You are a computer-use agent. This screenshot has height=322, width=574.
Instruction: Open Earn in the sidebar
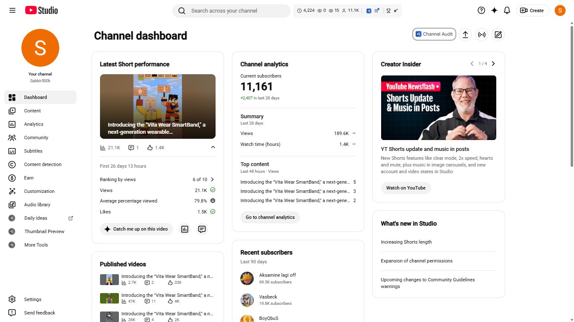(40, 178)
